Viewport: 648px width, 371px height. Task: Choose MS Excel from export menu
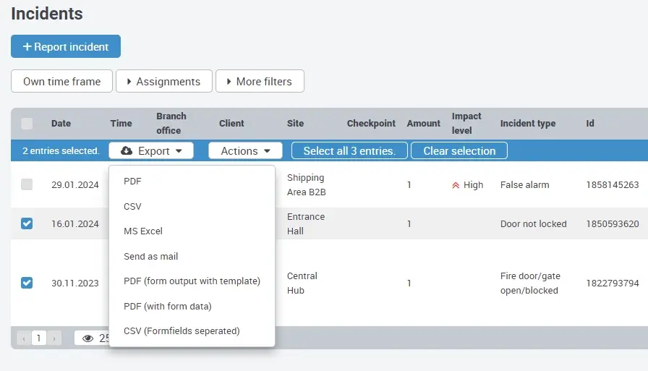(x=143, y=231)
